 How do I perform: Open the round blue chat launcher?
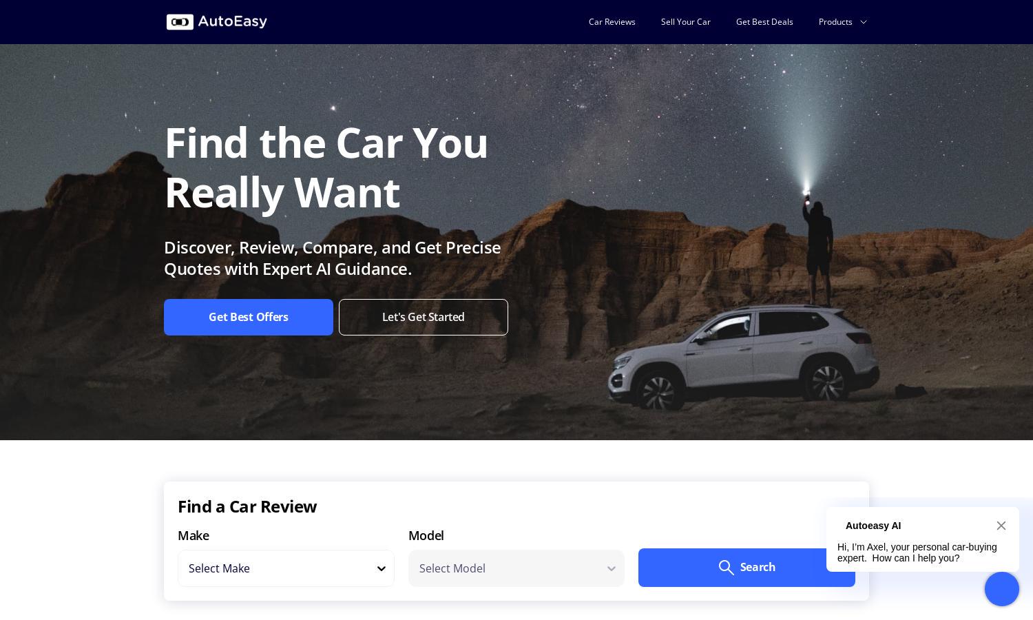pyautogui.click(x=1002, y=589)
